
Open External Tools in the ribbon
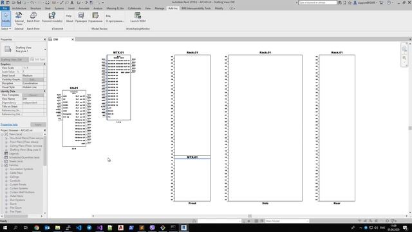click(19, 19)
